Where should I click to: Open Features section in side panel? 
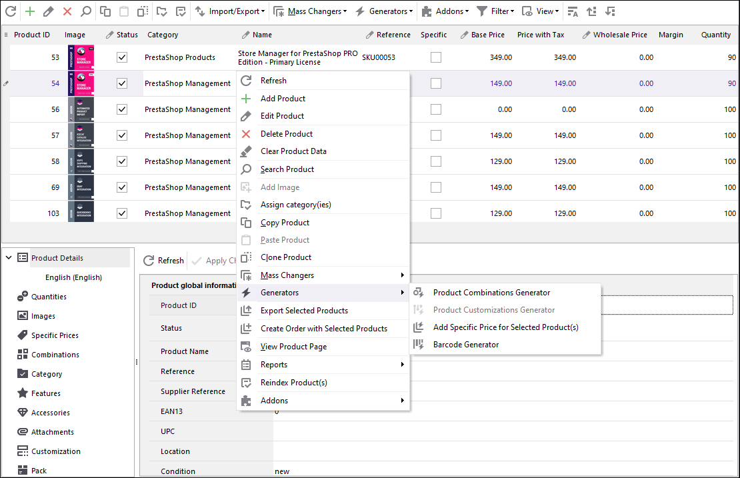coord(46,393)
